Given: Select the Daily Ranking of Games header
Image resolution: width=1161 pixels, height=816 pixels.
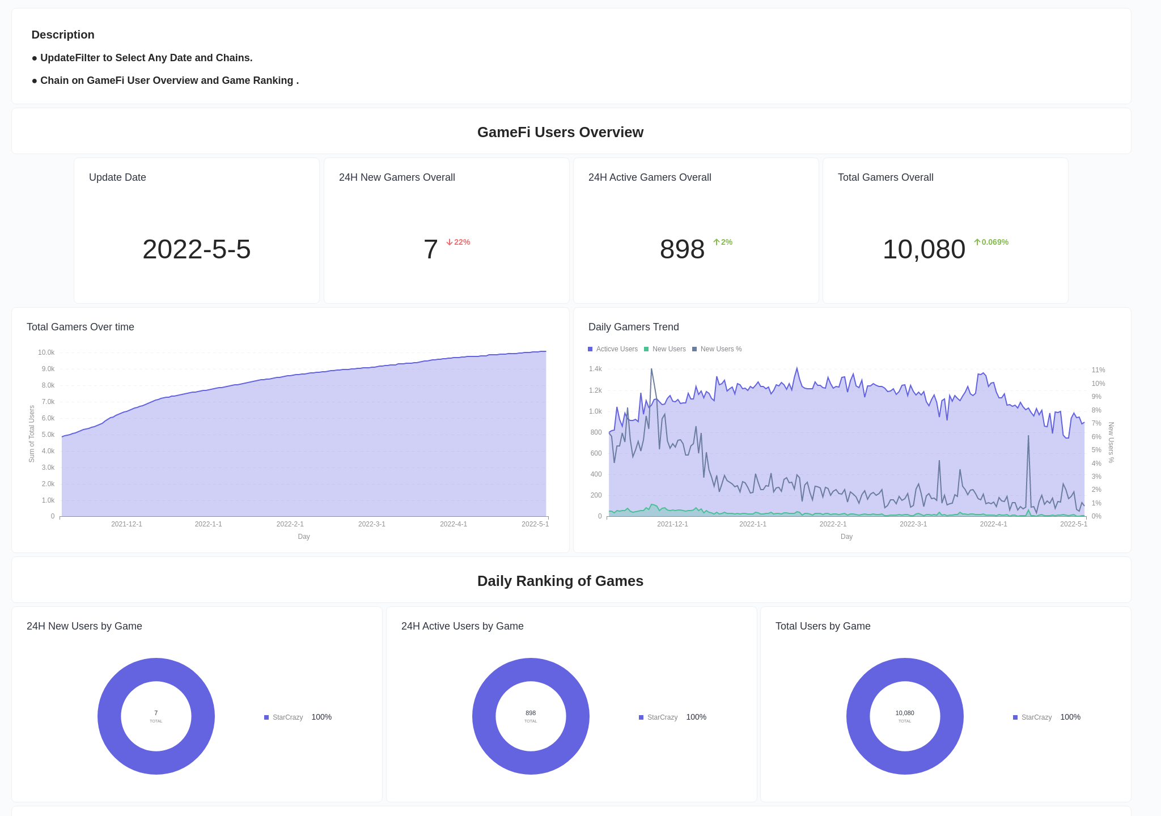Looking at the screenshot, I should [560, 581].
